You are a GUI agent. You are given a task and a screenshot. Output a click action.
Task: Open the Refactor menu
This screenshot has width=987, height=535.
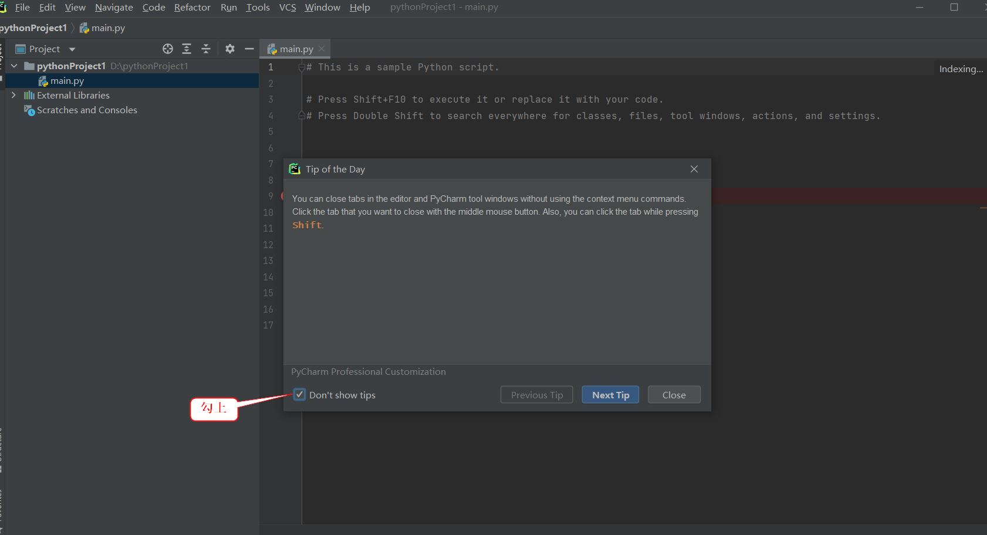(x=192, y=7)
